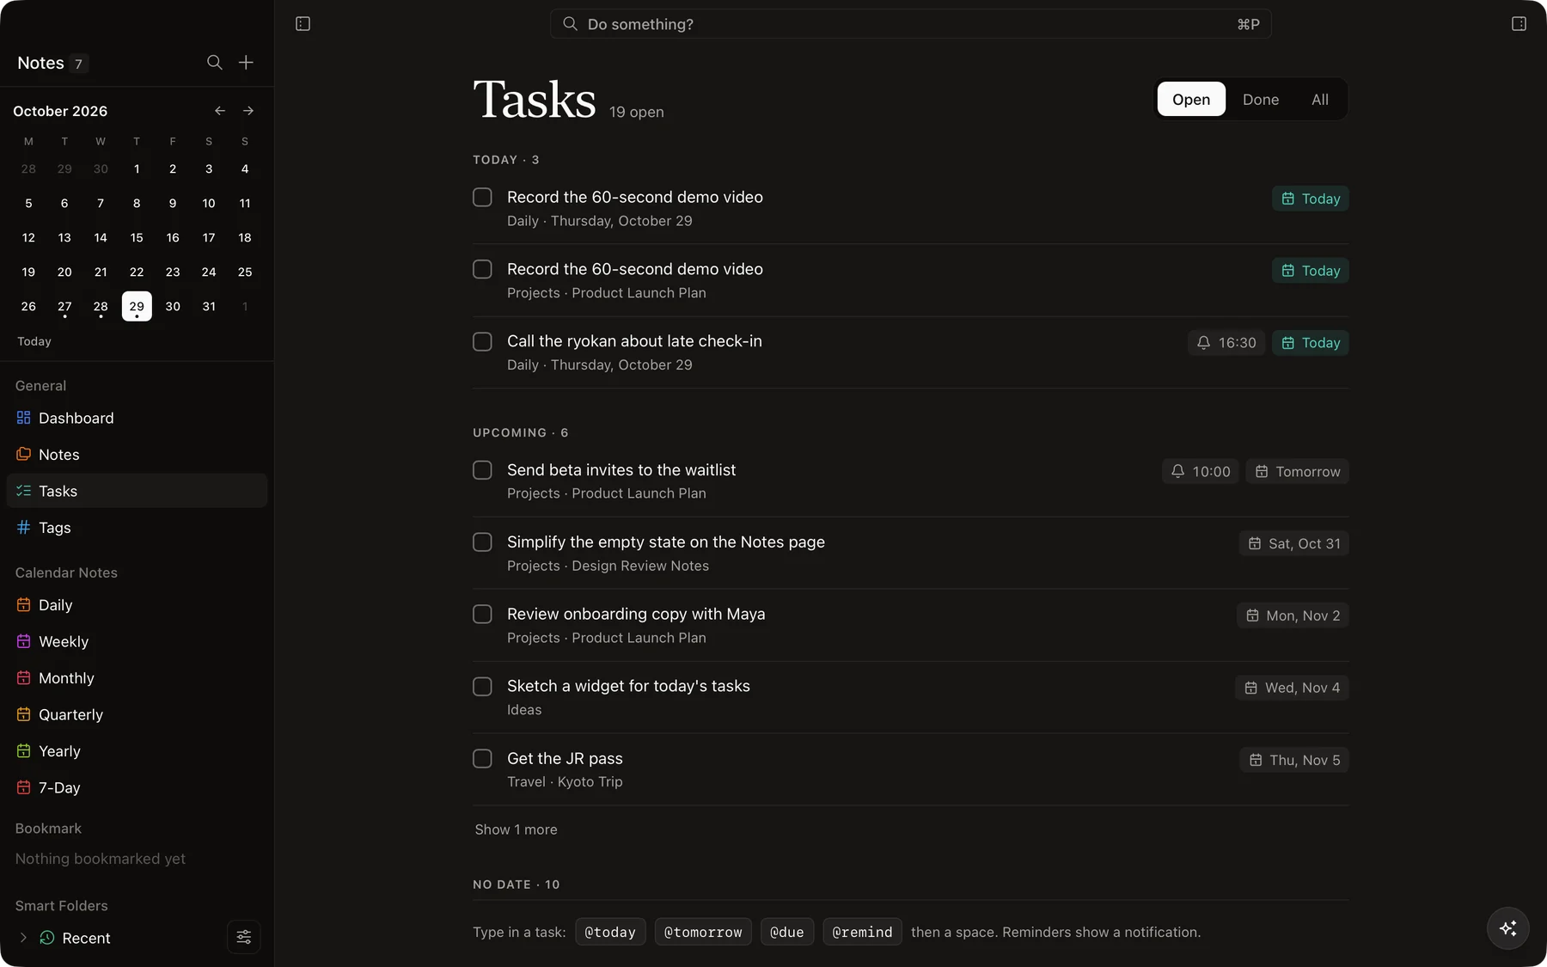Screen dimensions: 1547x967
Task: Open the Dashboard sidebar item
Action: 137,418
